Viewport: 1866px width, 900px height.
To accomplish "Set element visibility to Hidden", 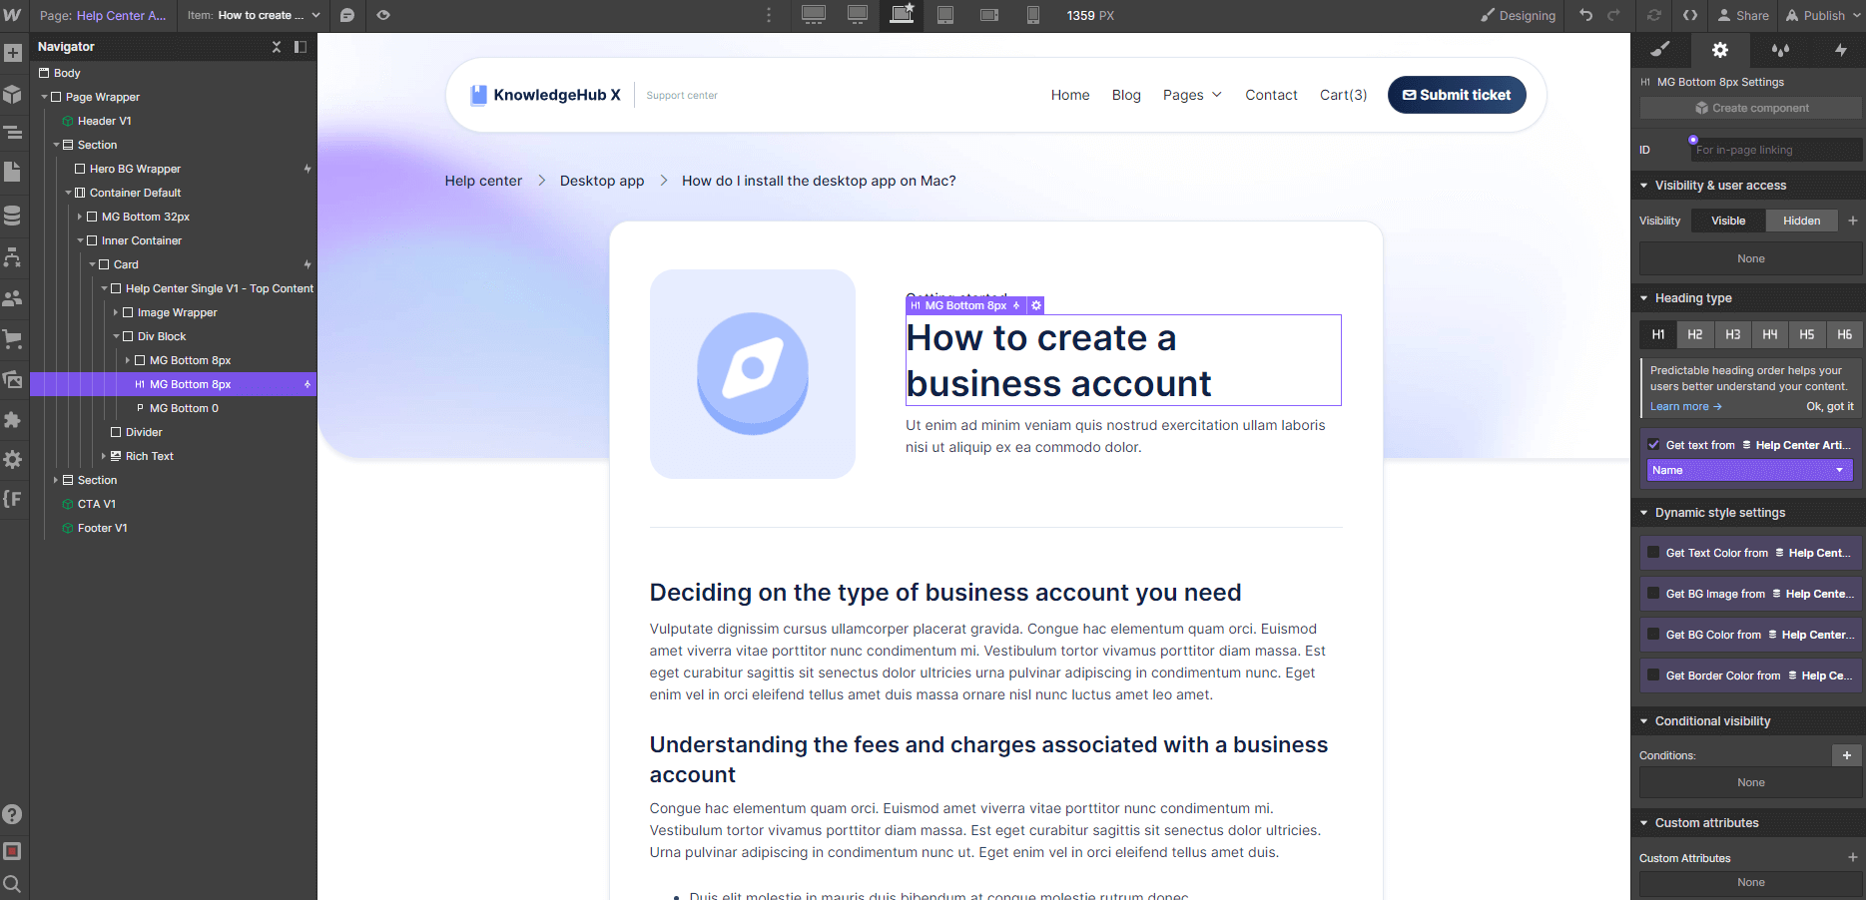I will 1801,220.
